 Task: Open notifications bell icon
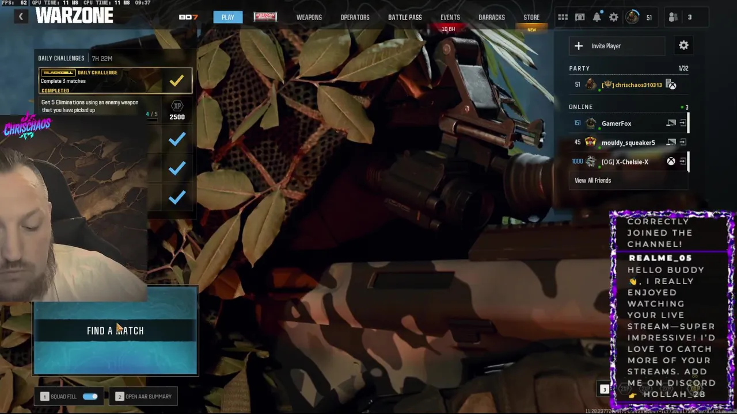pyautogui.click(x=597, y=17)
